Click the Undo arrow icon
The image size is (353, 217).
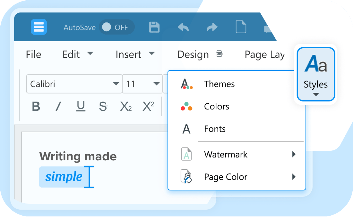(183, 27)
